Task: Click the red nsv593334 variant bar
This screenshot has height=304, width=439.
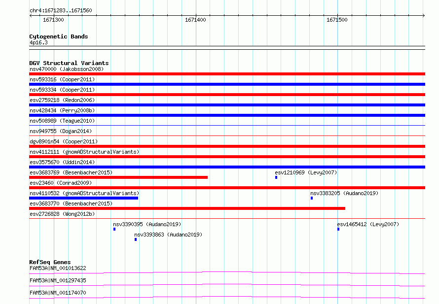Action: (x=227, y=95)
